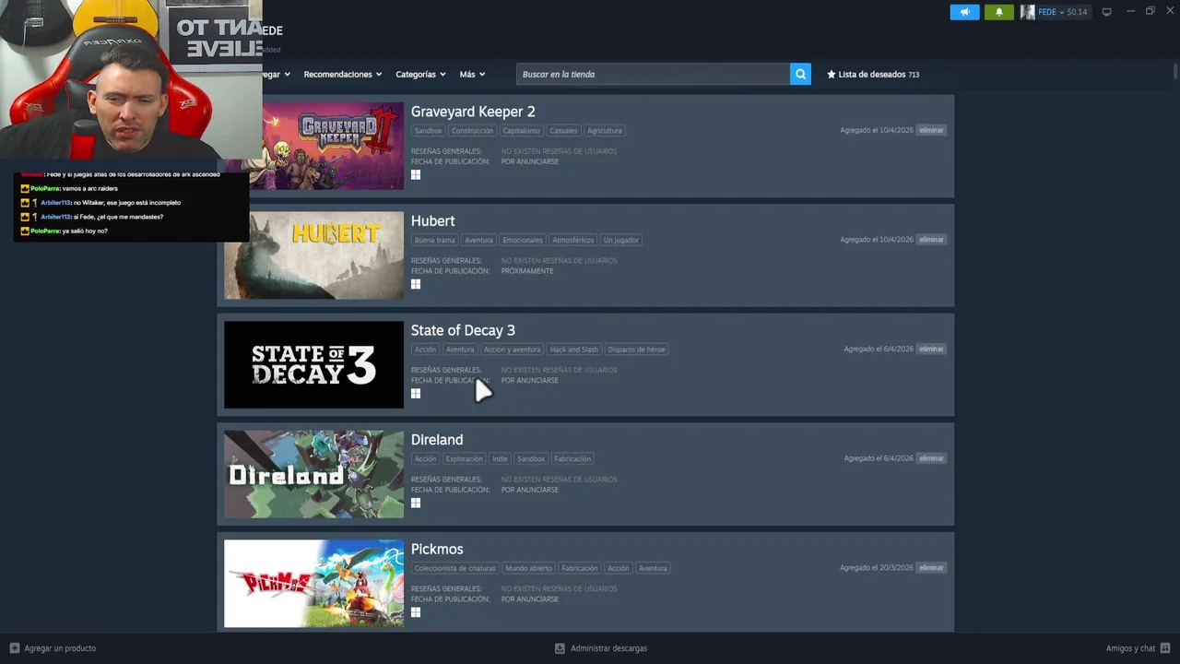Screen dimensions: 1180x664
Task: Remove Hubert with eliminar
Action: 931,240
